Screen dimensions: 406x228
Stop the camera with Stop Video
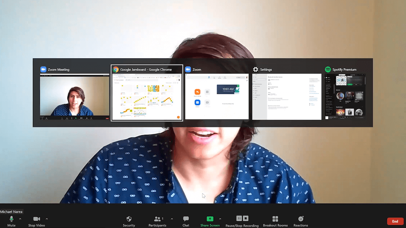click(x=37, y=221)
